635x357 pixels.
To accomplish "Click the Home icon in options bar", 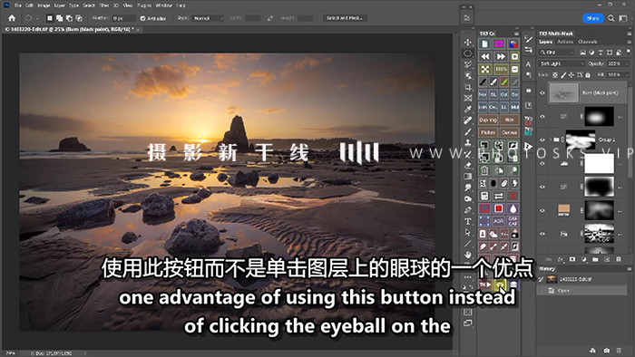I will coord(12,18).
